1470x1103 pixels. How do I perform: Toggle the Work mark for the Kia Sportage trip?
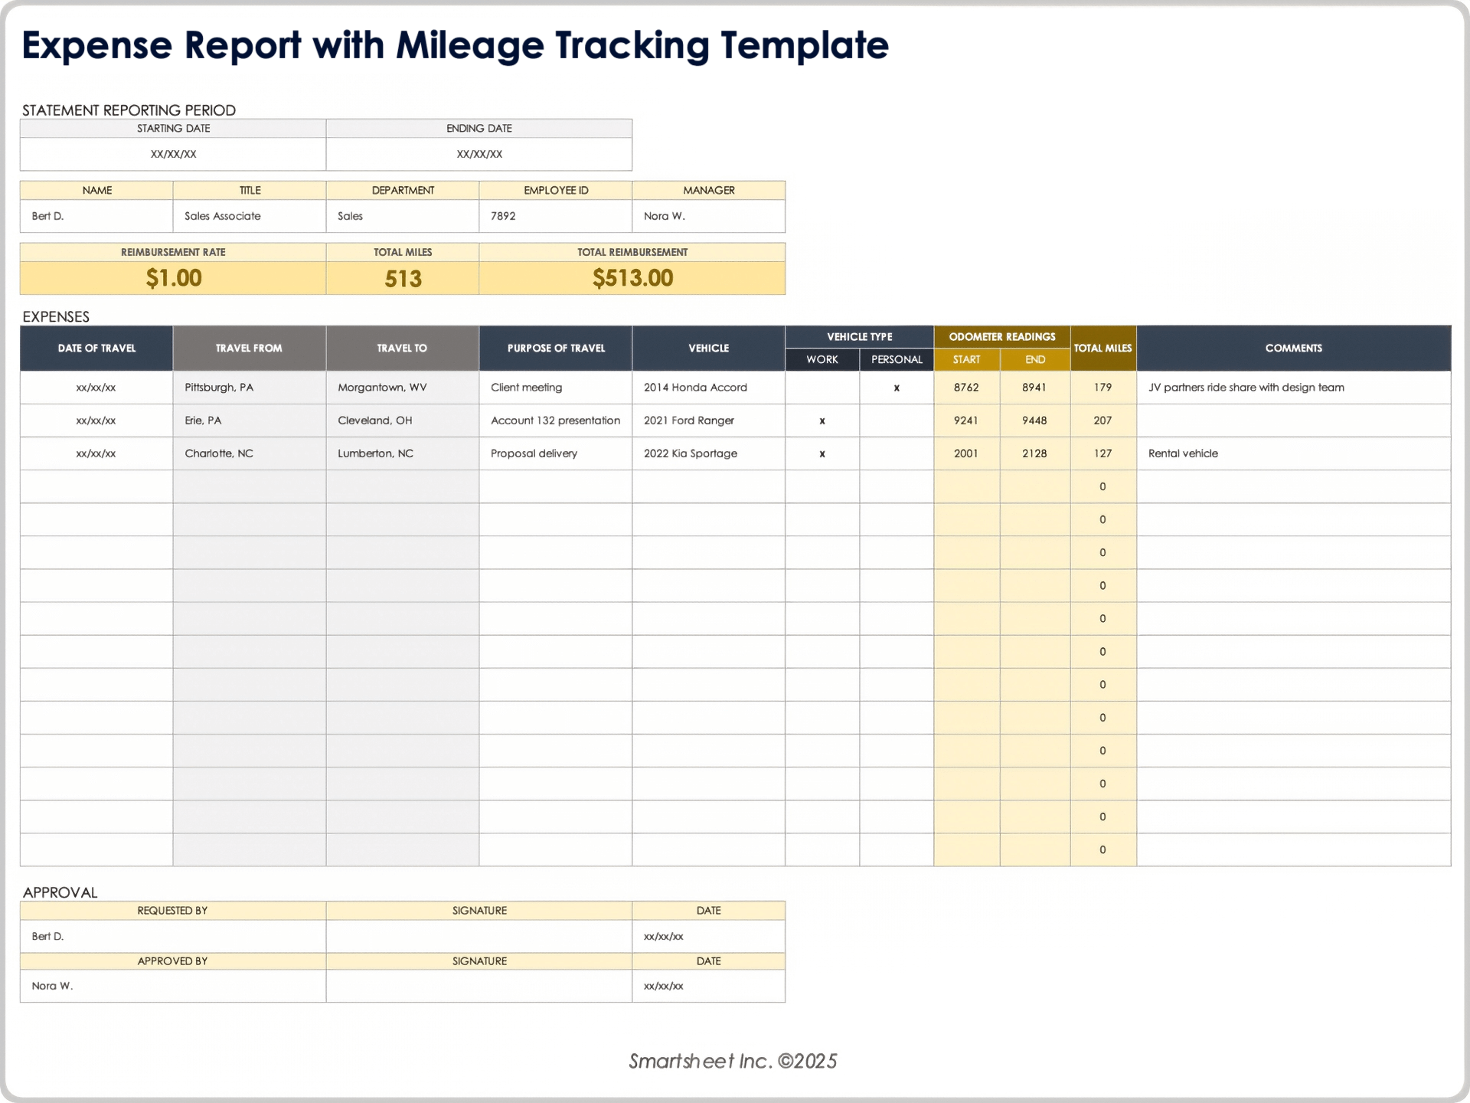click(822, 453)
